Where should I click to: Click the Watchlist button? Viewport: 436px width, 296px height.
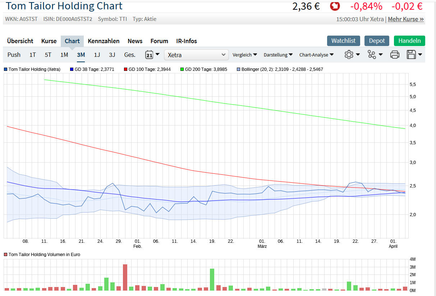coord(343,41)
